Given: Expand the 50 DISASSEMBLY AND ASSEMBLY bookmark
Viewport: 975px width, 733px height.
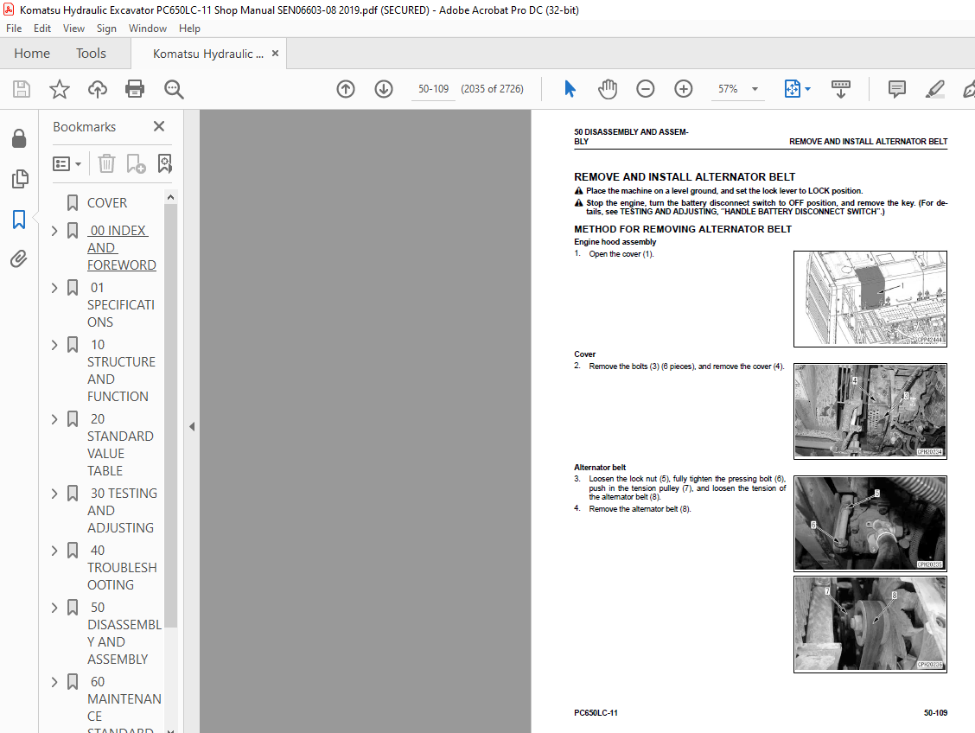Looking at the screenshot, I should 54,608.
